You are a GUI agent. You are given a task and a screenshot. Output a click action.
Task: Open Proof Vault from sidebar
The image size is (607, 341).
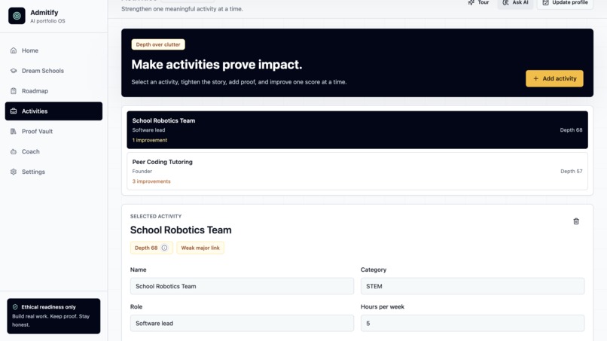point(53,131)
